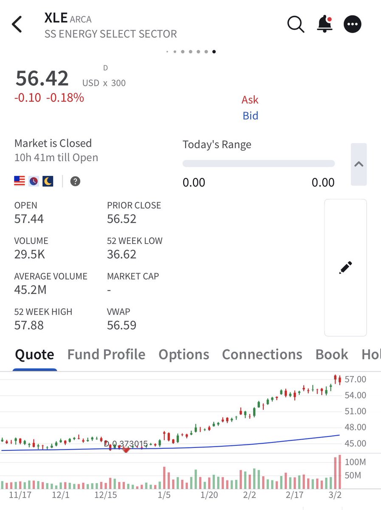The width and height of the screenshot is (381, 510).
Task: Select the Quote tab
Action: [35, 354]
